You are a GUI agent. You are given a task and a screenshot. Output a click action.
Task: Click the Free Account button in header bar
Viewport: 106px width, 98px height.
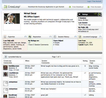96,7
